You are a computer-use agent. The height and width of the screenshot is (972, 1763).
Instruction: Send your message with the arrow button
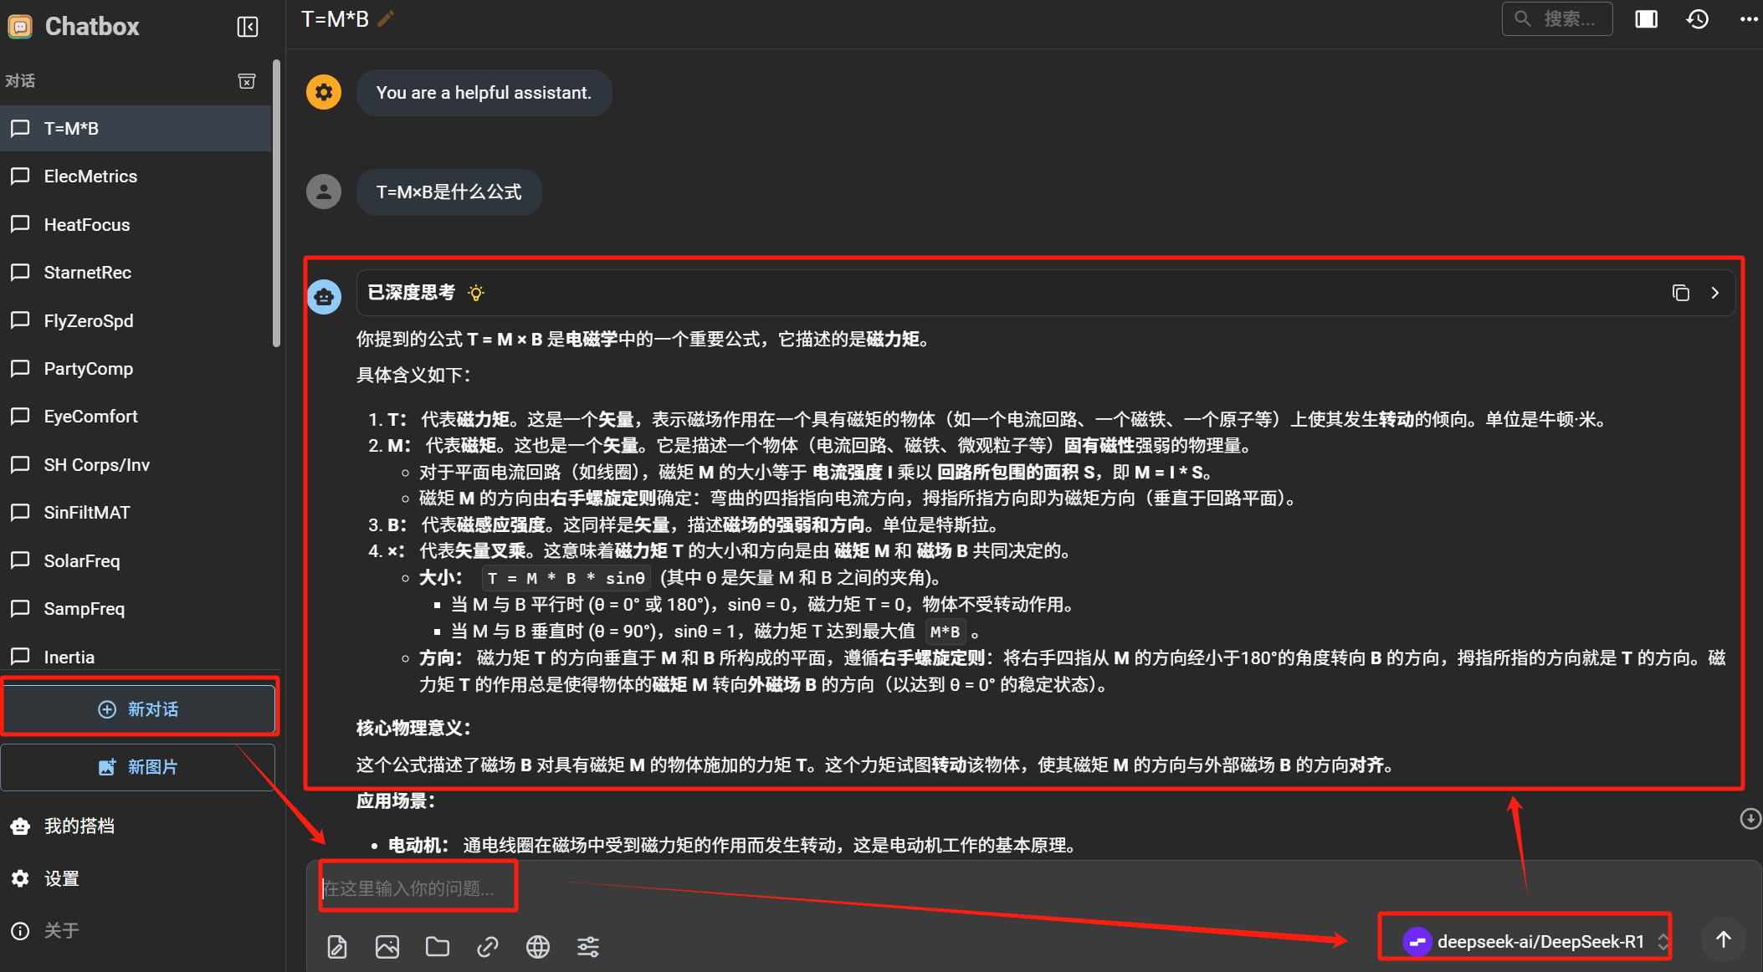(x=1723, y=939)
